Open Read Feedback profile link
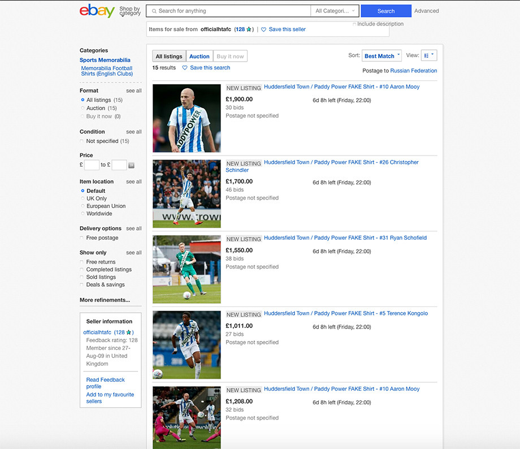520x449 pixels. [105, 383]
